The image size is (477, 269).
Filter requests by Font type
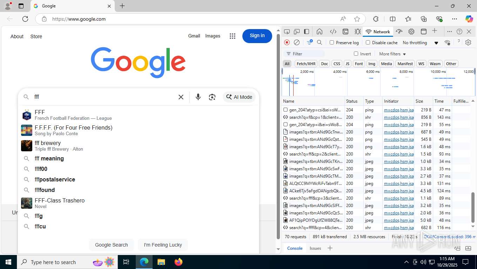coord(359,63)
